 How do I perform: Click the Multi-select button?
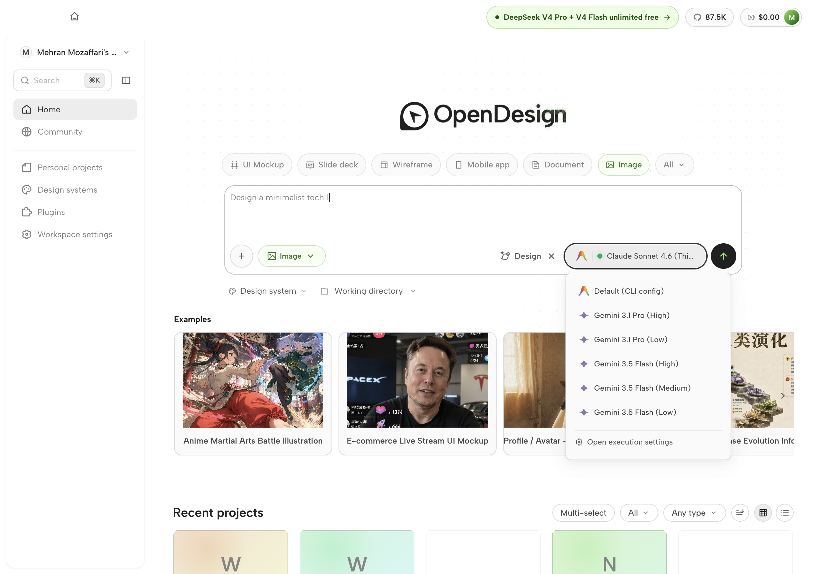click(583, 512)
